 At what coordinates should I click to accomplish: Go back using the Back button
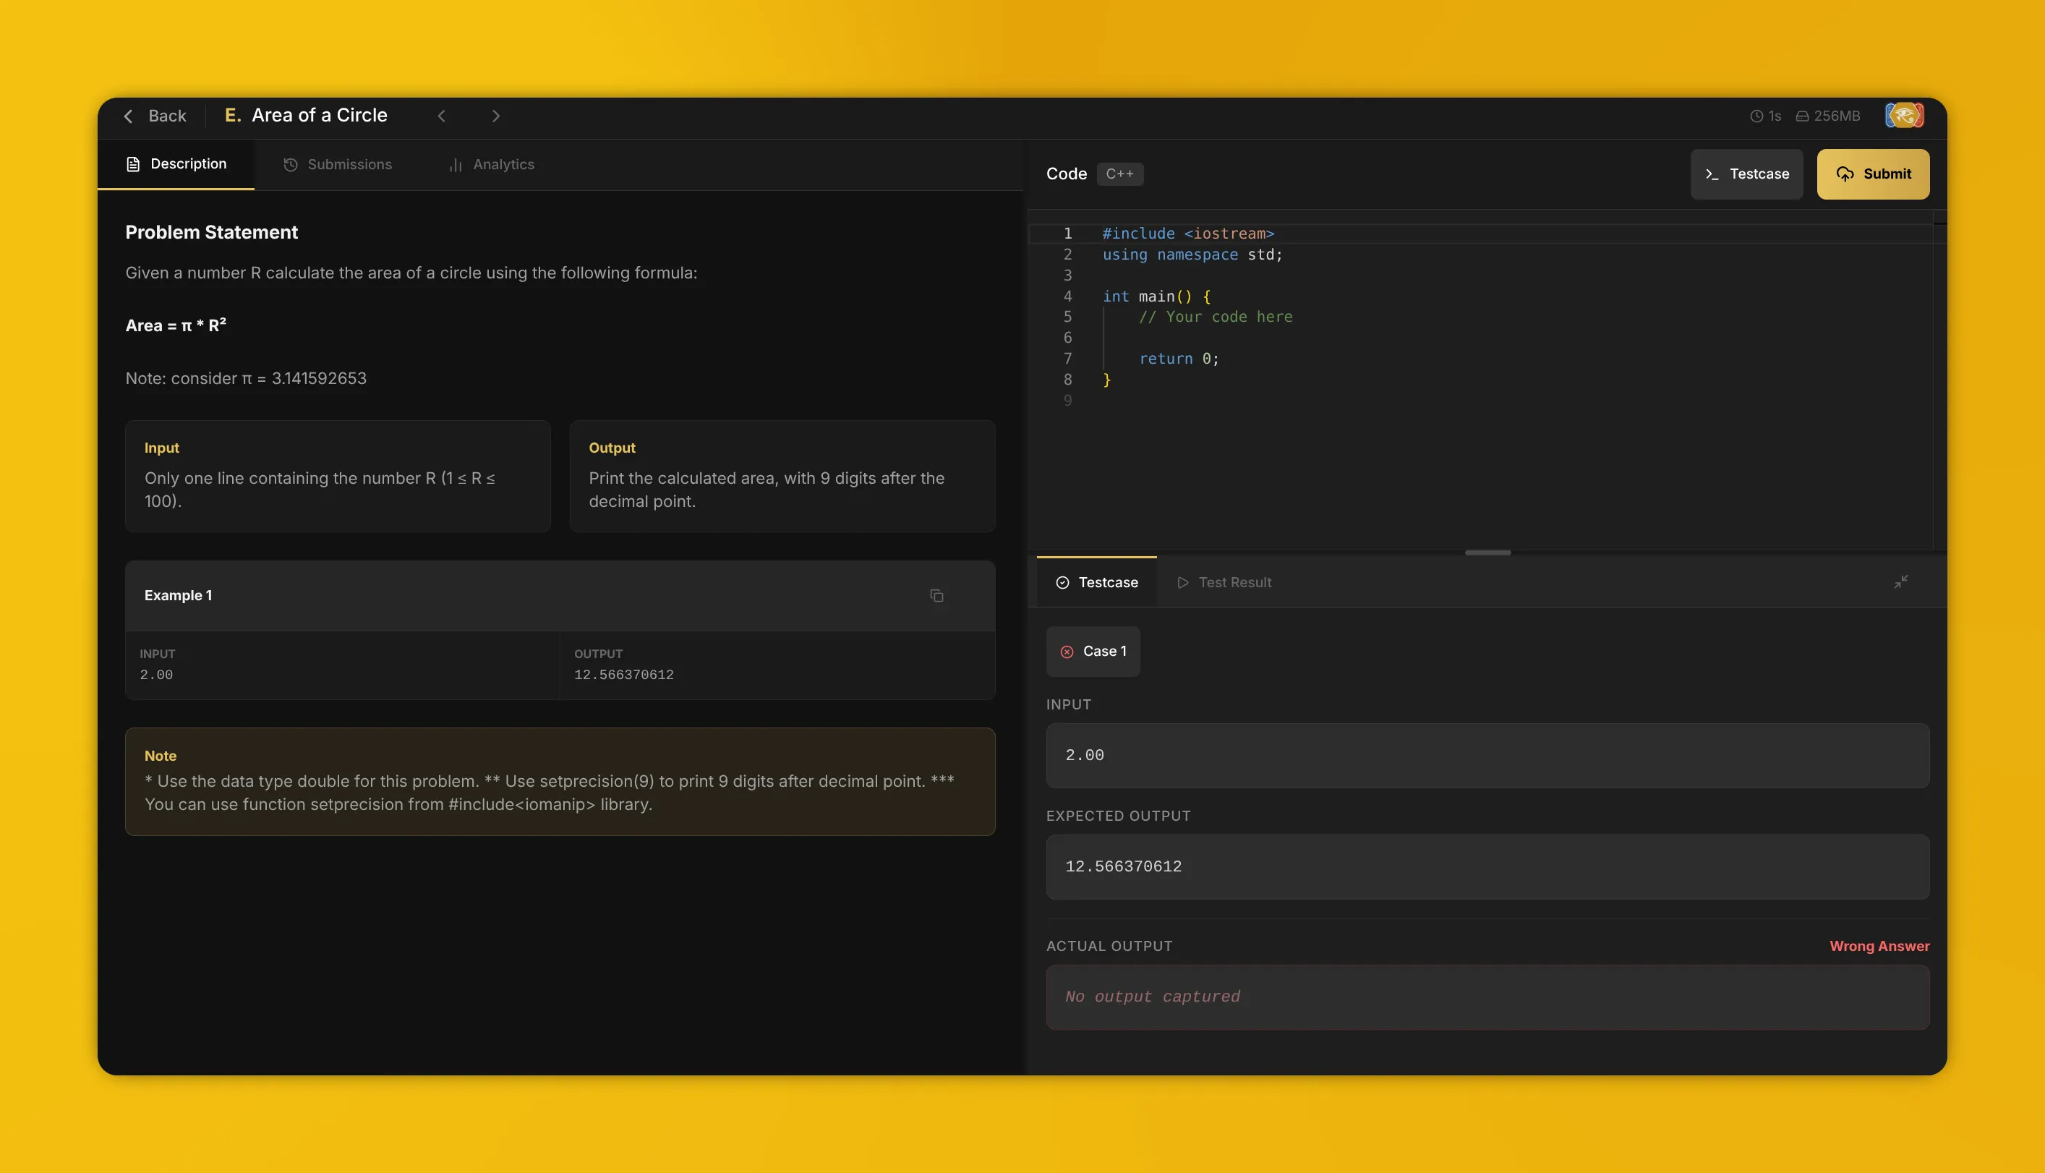(155, 116)
